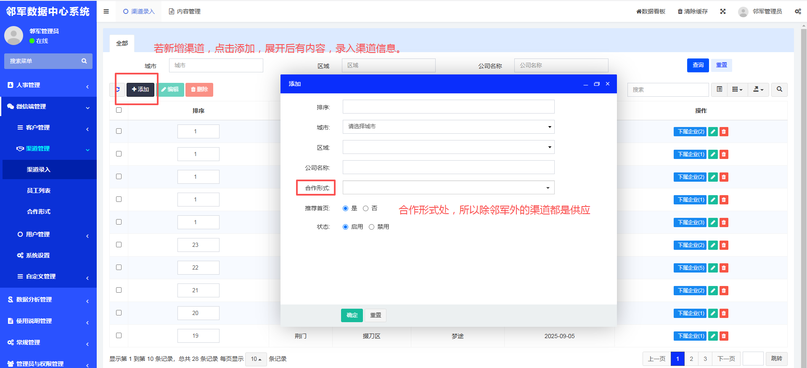807x368 pixels.
Task: Confirm the dialog with 确定
Action: coord(352,315)
